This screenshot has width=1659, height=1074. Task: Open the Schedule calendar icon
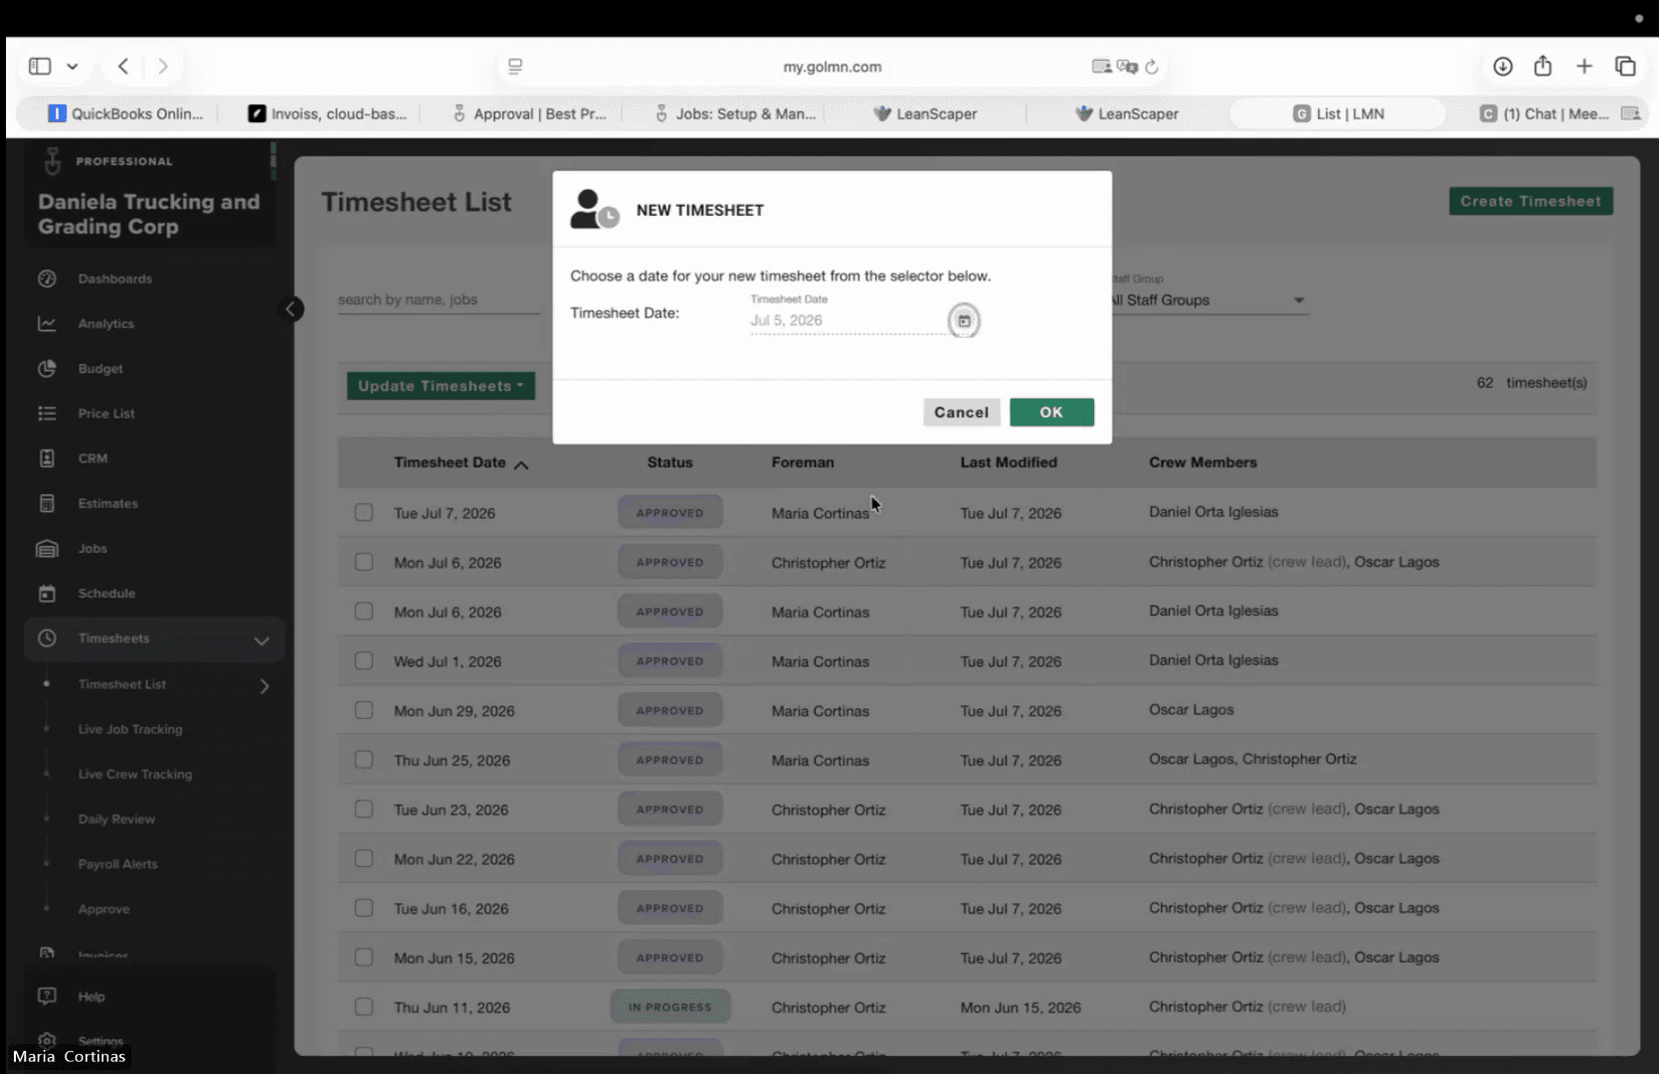(47, 593)
